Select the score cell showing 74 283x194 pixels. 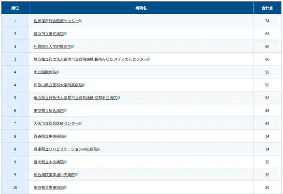pyautogui.click(x=267, y=21)
